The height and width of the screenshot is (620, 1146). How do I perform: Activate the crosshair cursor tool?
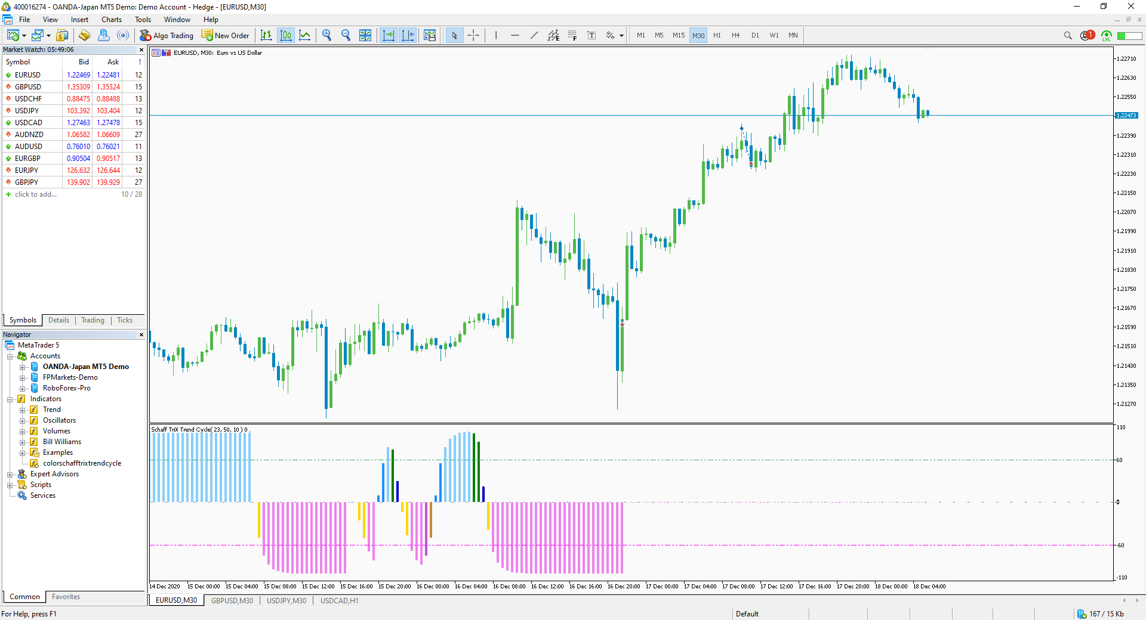(x=473, y=35)
